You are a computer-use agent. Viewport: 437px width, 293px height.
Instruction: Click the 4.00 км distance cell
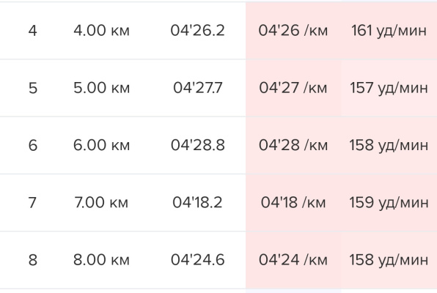pyautogui.click(x=101, y=31)
